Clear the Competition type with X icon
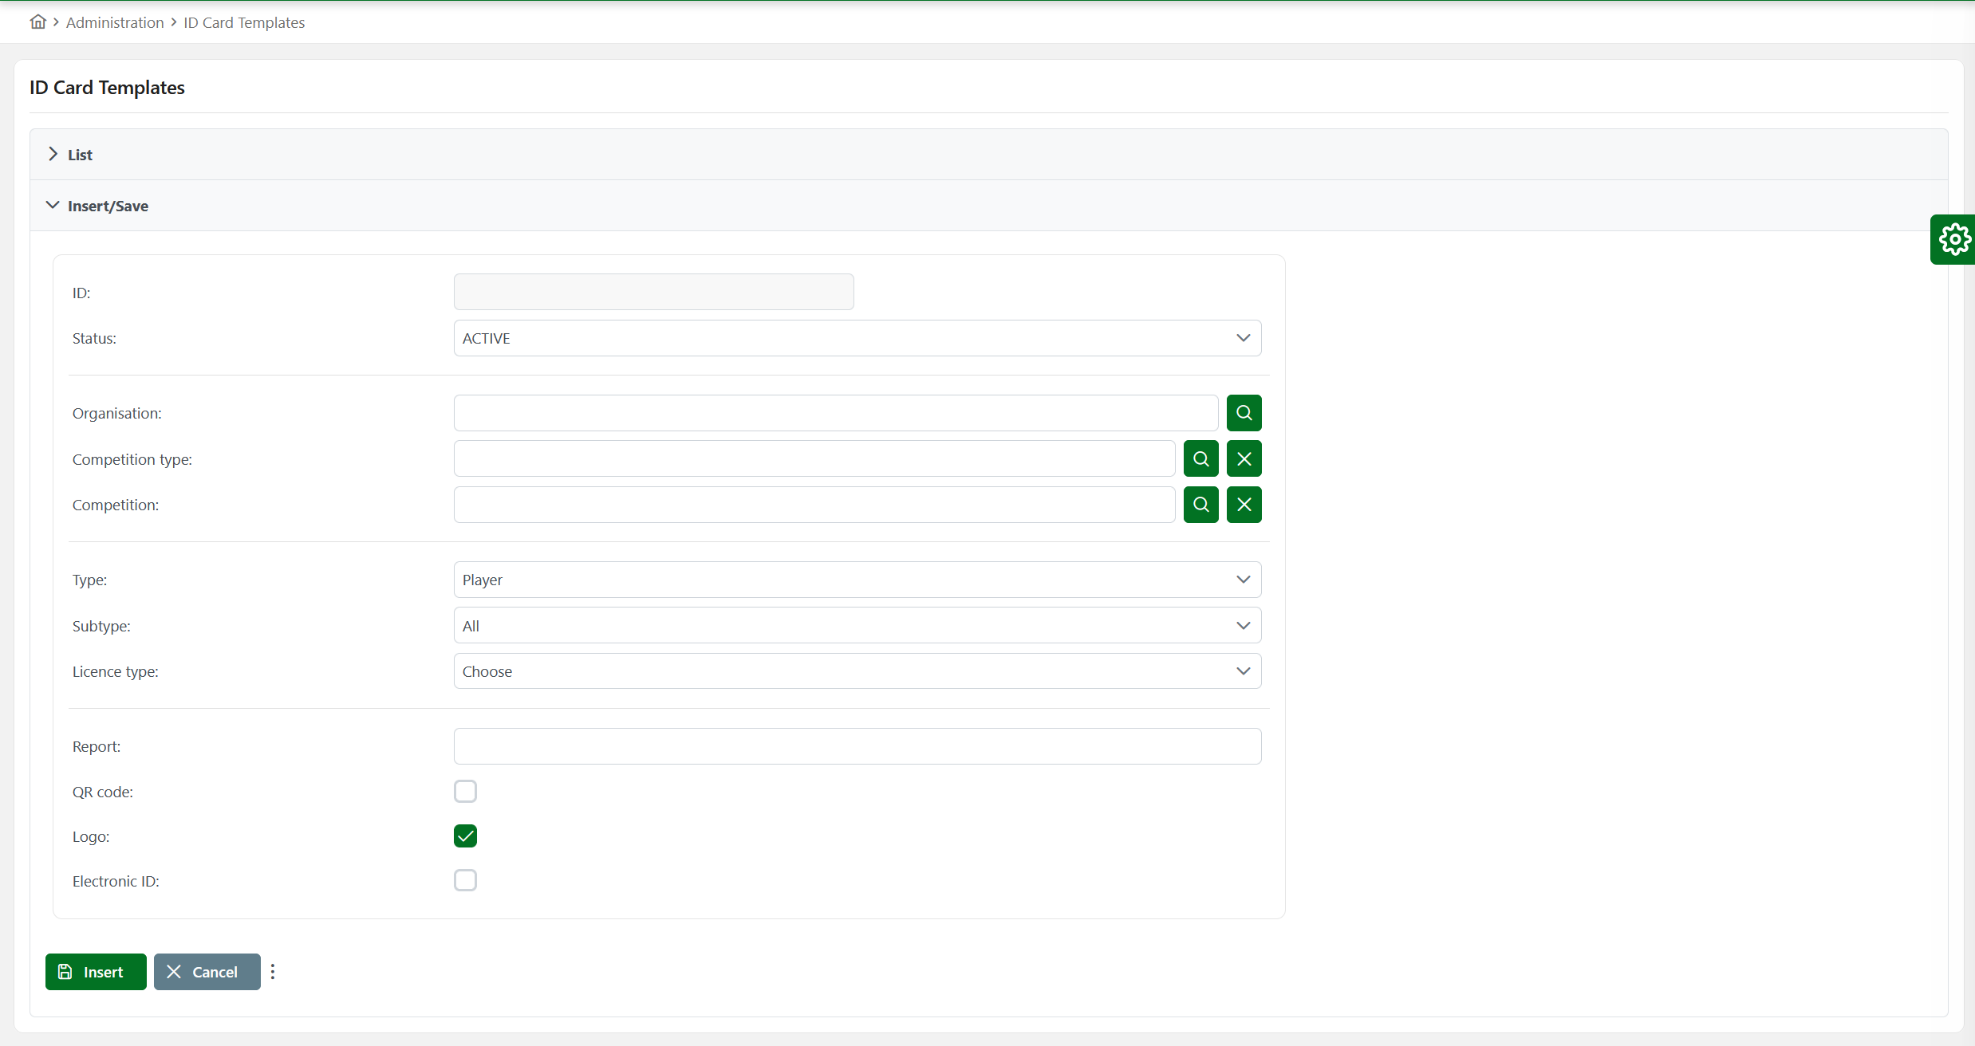The image size is (1975, 1046). [x=1244, y=458]
